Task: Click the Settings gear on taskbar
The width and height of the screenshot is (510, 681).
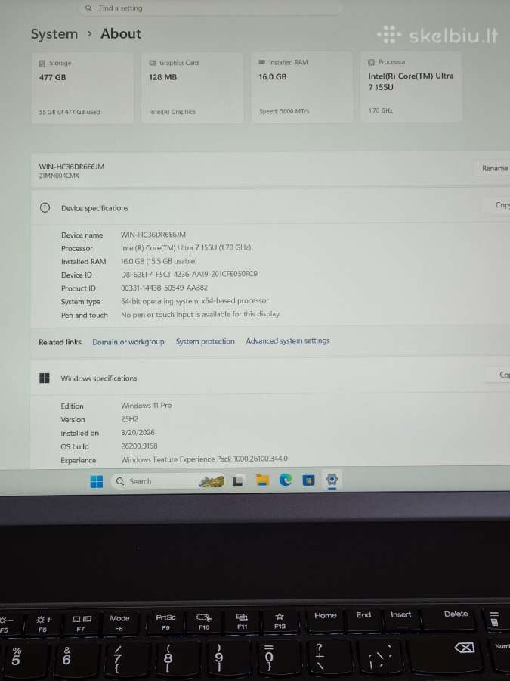Action: point(332,480)
